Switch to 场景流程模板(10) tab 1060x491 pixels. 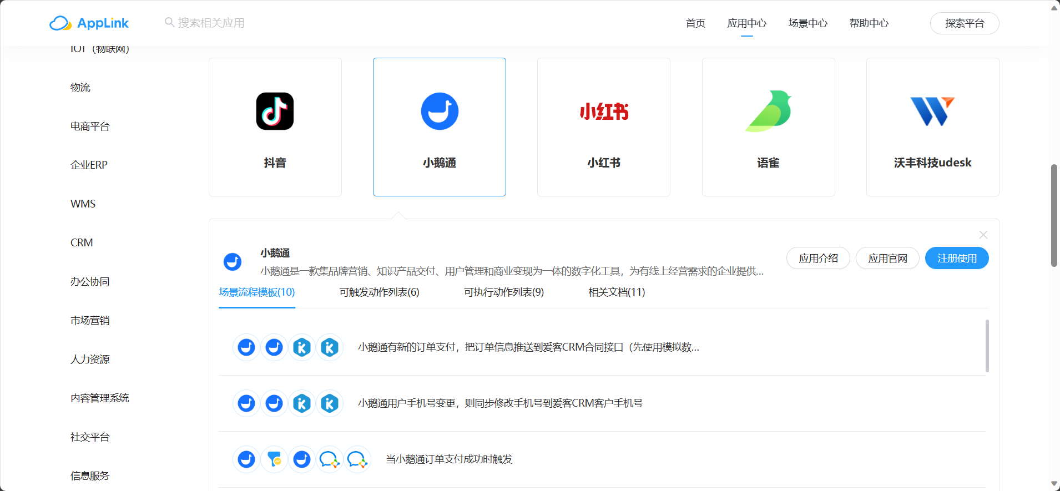(x=257, y=292)
